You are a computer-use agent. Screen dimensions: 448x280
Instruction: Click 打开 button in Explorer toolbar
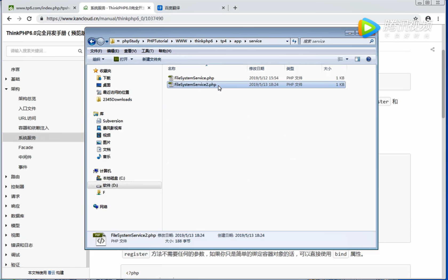click(121, 59)
